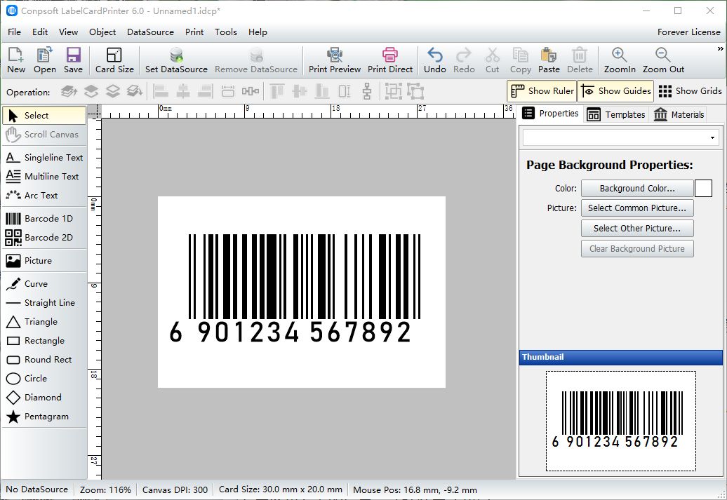Click the group objects operation icon
The height and width of the screenshot is (500, 727).
393,91
